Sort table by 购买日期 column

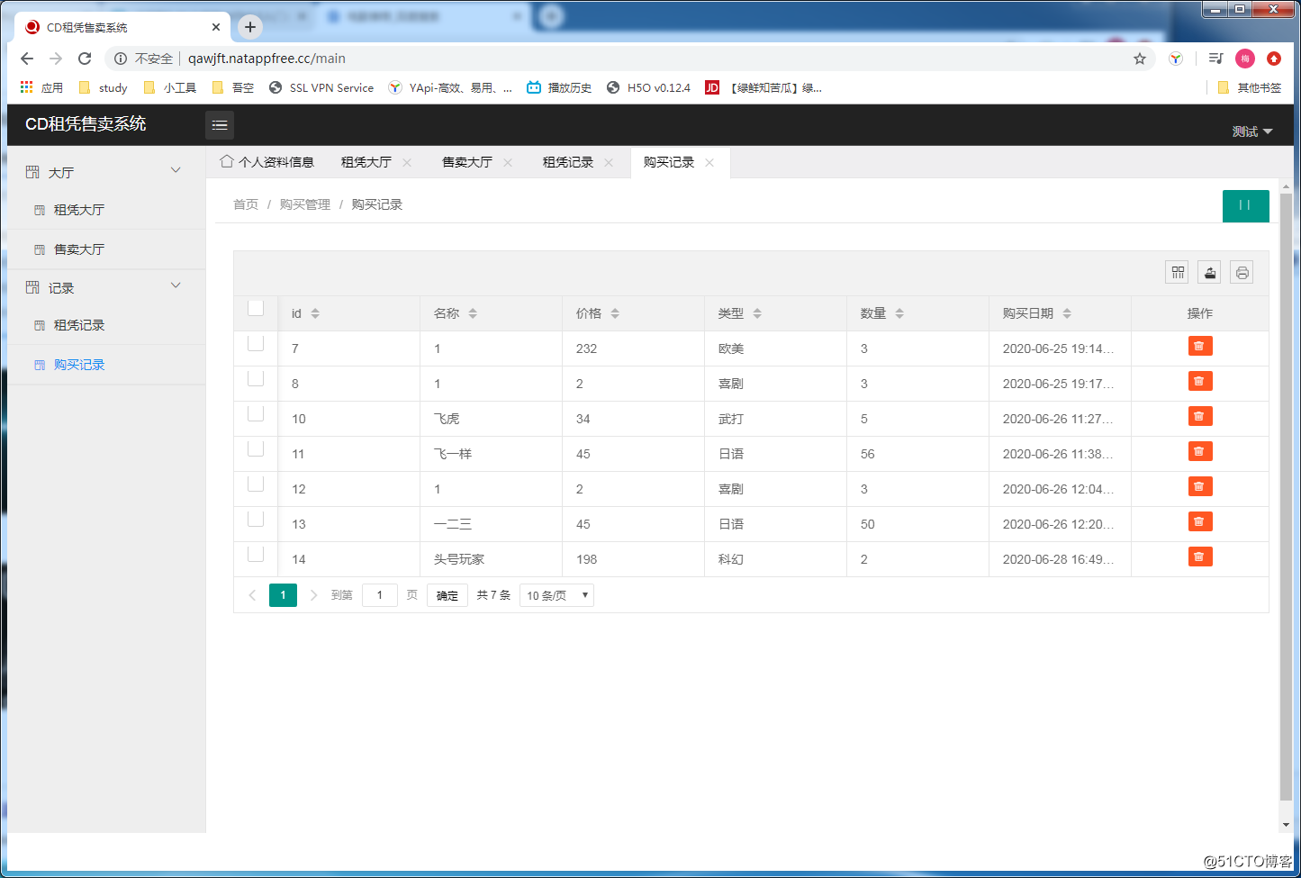tap(1067, 313)
